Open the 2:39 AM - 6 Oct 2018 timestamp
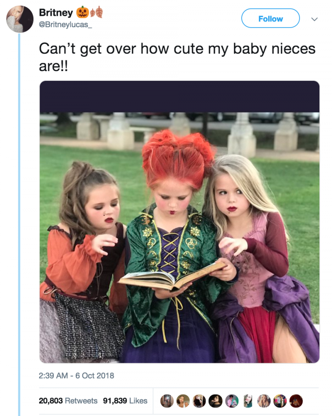Image resolution: width=332 pixels, height=416 pixels. [x=76, y=375]
